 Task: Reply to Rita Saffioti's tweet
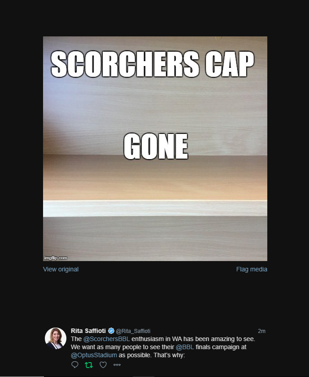[75, 365]
